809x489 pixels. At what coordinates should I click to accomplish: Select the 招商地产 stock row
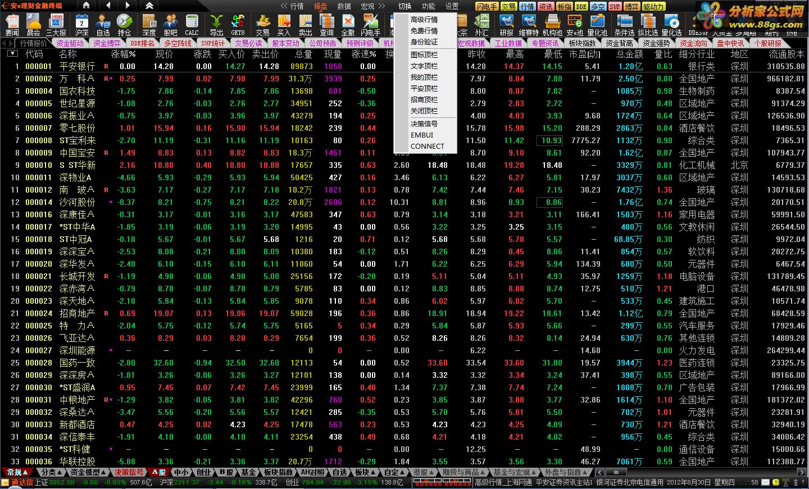pyautogui.click(x=404, y=313)
